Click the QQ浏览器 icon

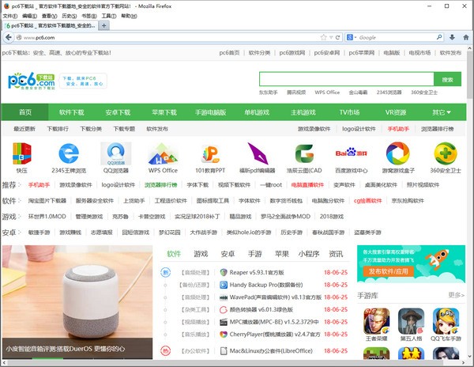pos(116,153)
